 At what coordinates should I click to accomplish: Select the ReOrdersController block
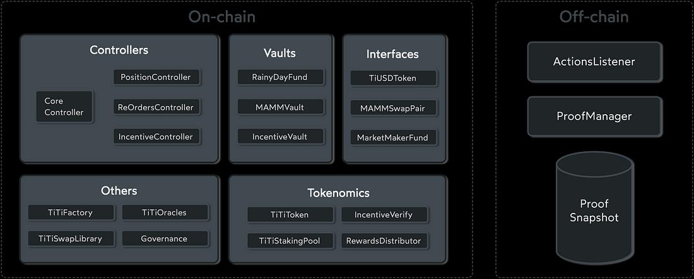(156, 107)
